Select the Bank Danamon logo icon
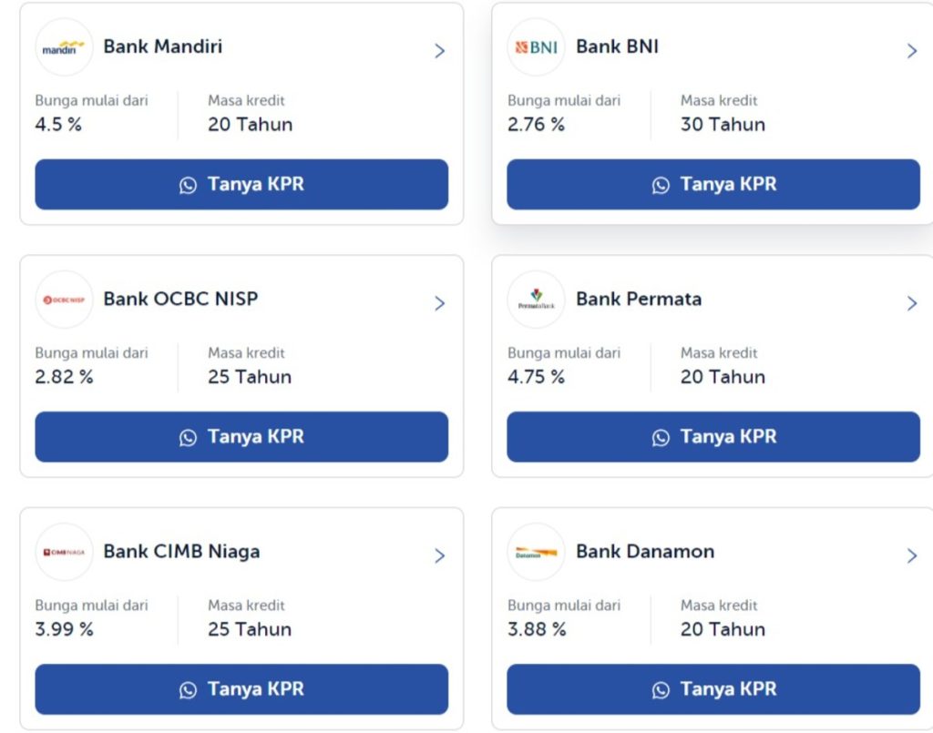The height and width of the screenshot is (733, 933). pyautogui.click(x=536, y=552)
